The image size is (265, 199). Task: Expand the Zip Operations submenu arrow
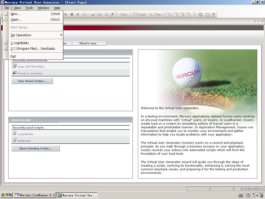[61, 35]
